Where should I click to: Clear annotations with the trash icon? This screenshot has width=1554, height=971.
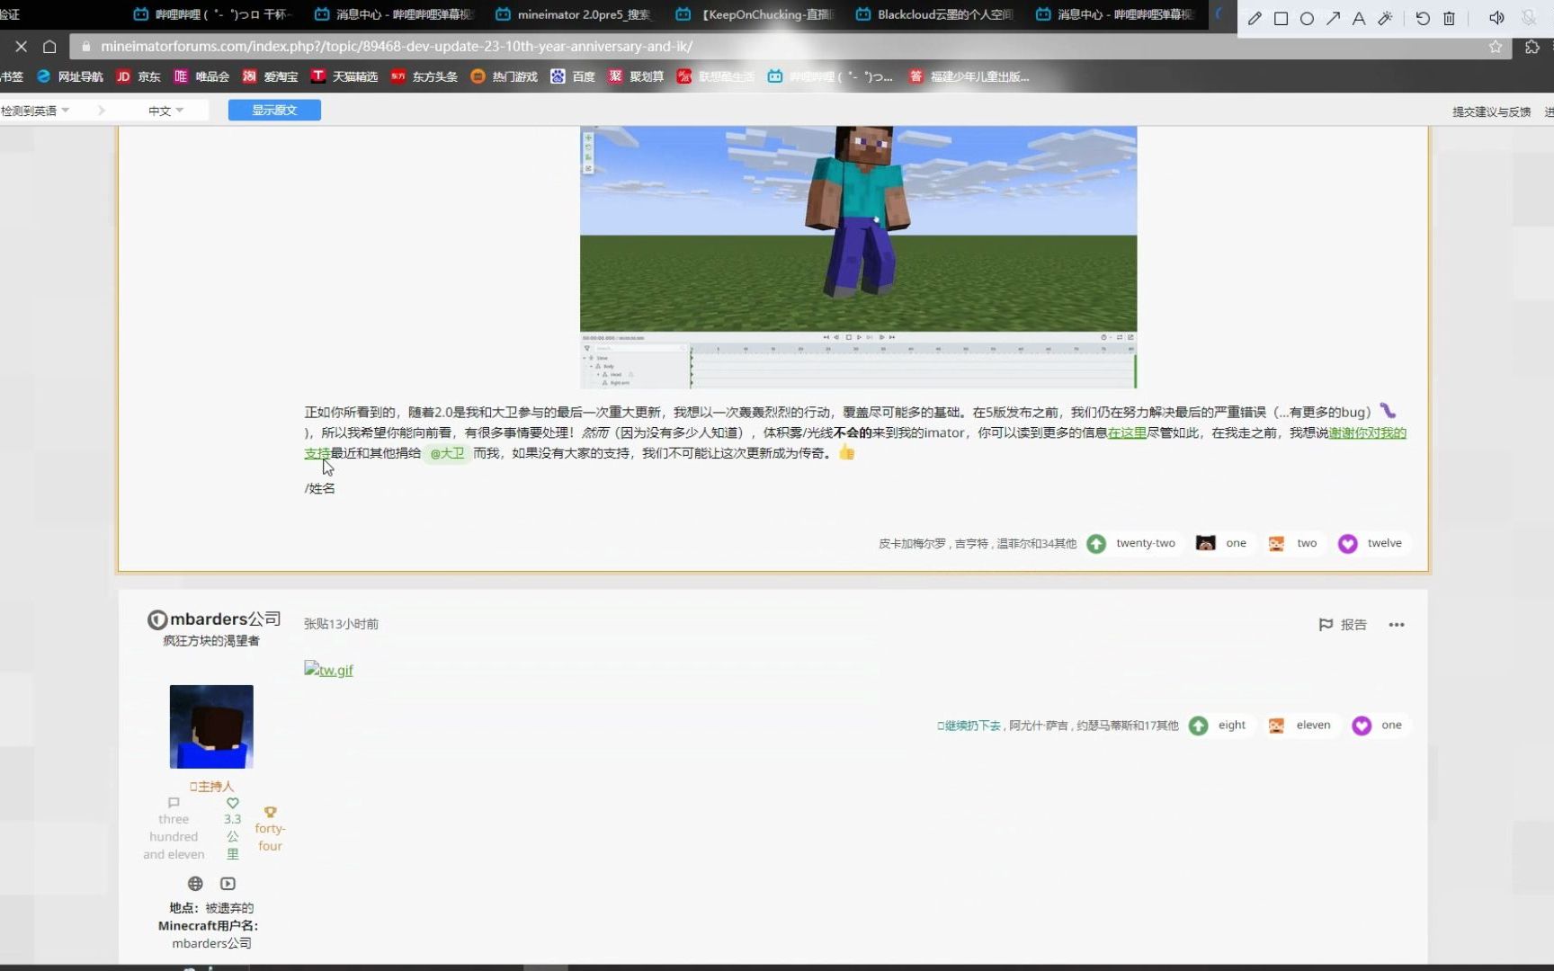coord(1449,18)
